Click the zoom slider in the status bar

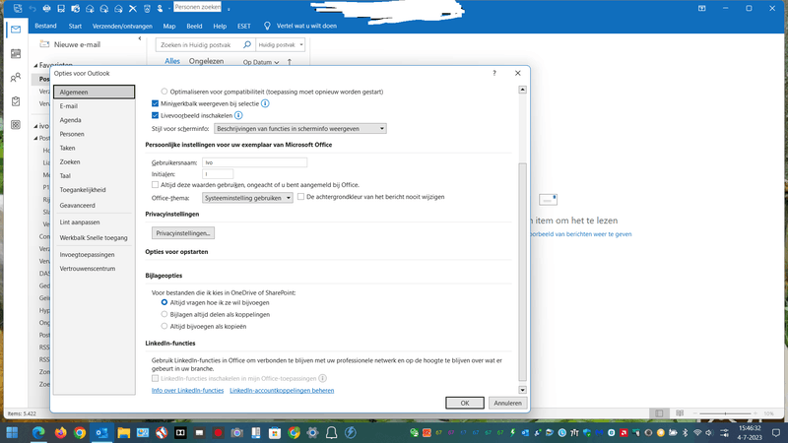pyautogui.click(x=725, y=413)
